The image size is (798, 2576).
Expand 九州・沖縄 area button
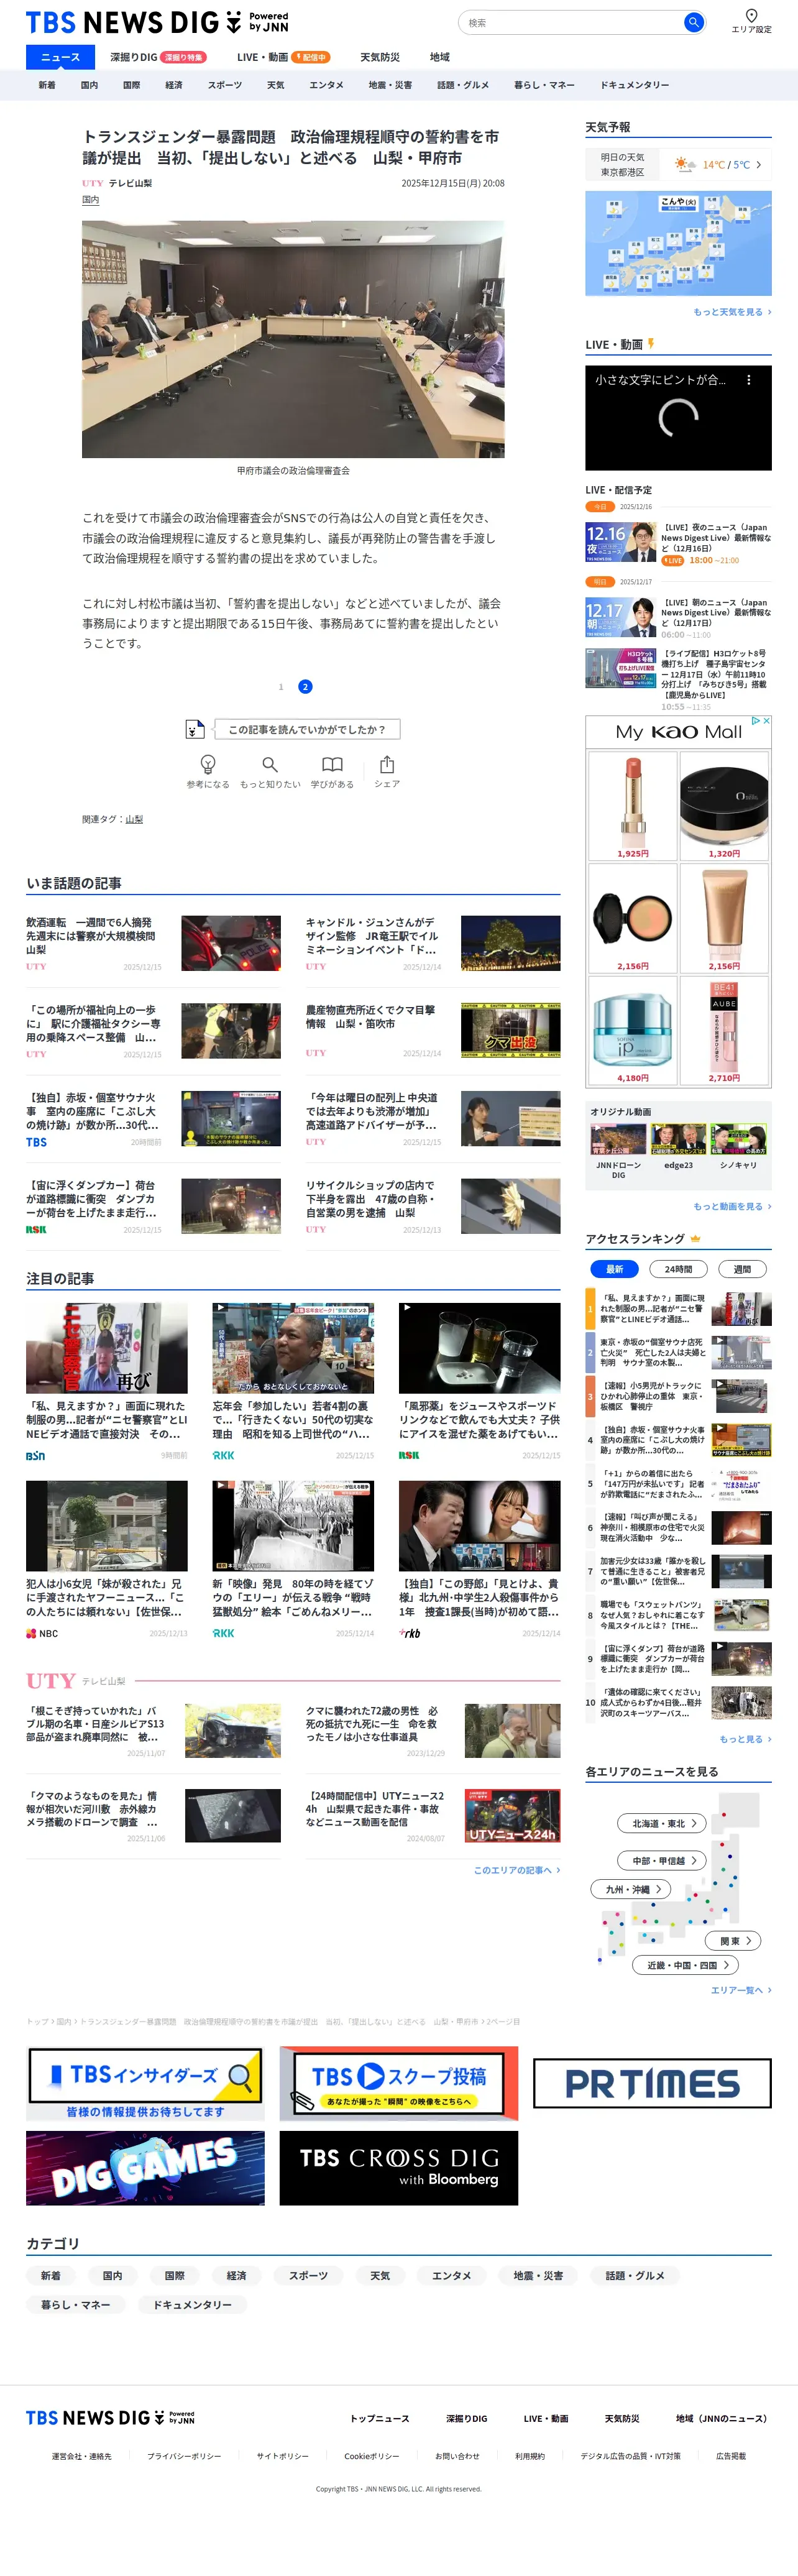(632, 1890)
